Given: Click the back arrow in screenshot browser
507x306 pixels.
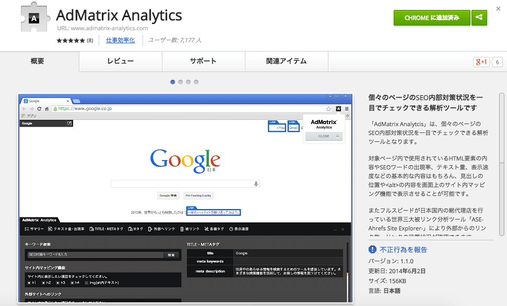Looking at the screenshot, I should (x=24, y=109).
